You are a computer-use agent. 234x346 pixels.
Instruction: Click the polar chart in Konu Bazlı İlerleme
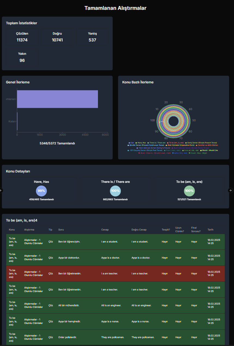point(173,121)
